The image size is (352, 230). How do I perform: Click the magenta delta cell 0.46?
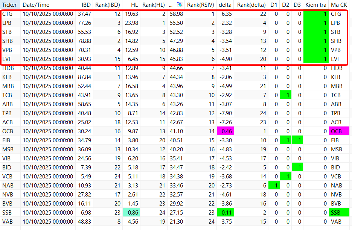225,131
